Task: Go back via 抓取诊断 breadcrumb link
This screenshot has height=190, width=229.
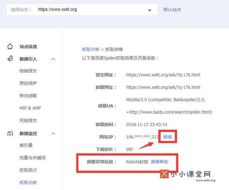Action: tap(91, 49)
